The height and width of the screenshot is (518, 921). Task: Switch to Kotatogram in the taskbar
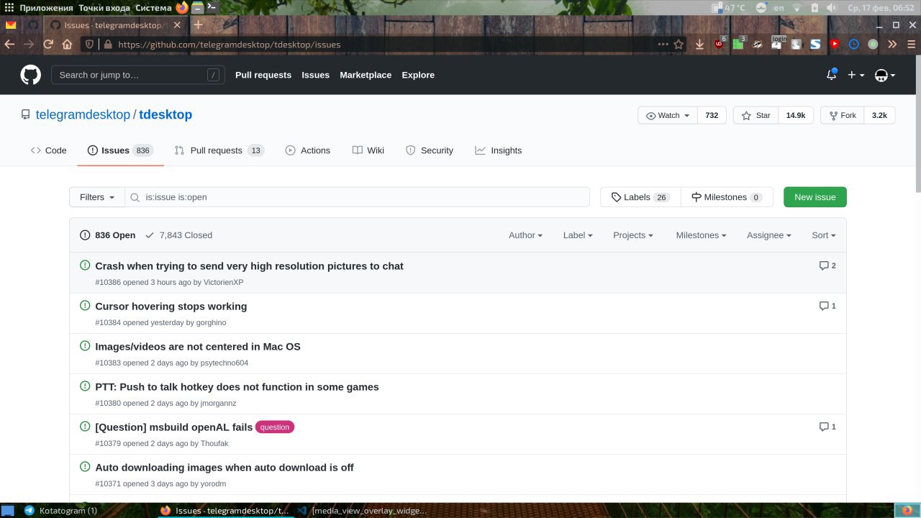tap(61, 510)
